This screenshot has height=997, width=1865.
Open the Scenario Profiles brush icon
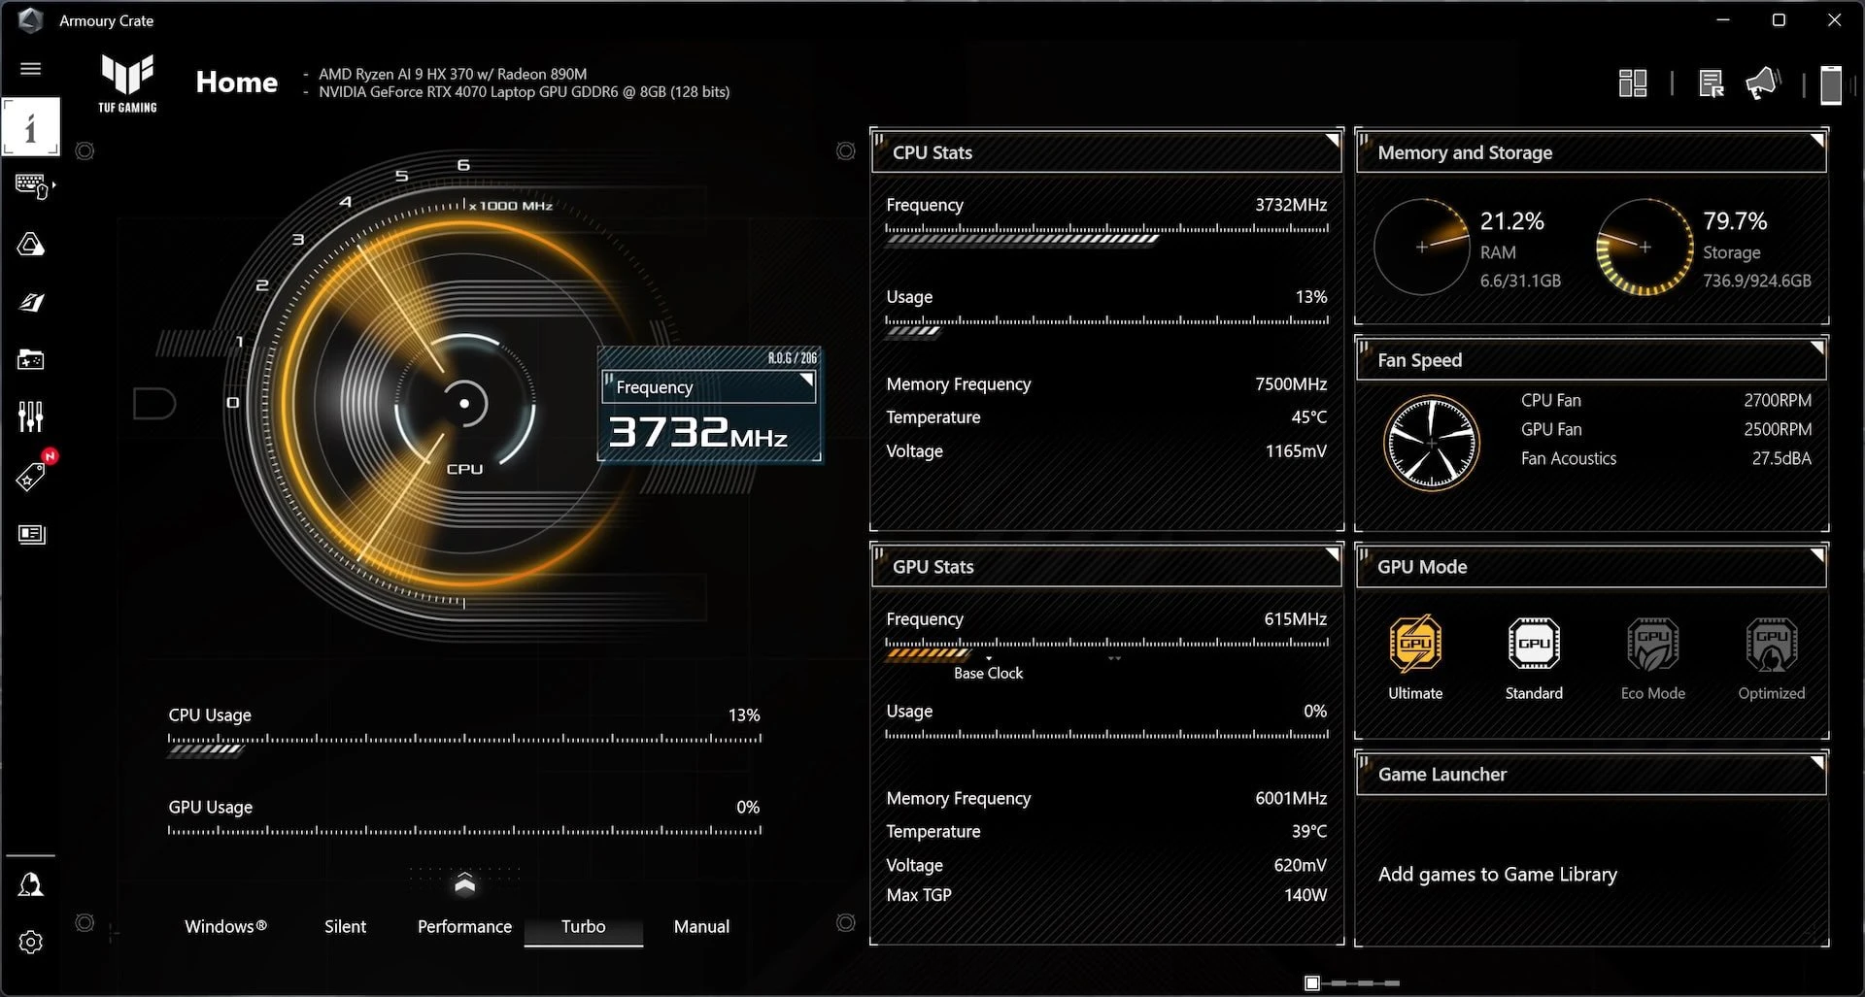pos(31,302)
